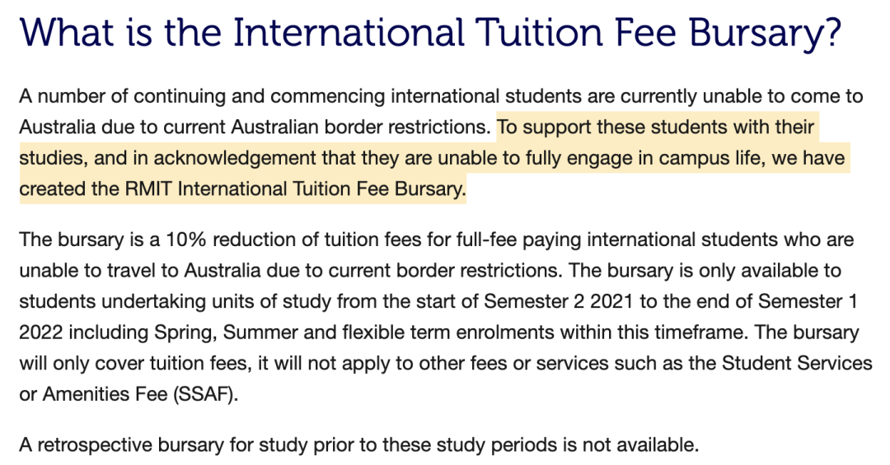Click the text 'RMIT International Tuition Fee Bursary'

(293, 188)
